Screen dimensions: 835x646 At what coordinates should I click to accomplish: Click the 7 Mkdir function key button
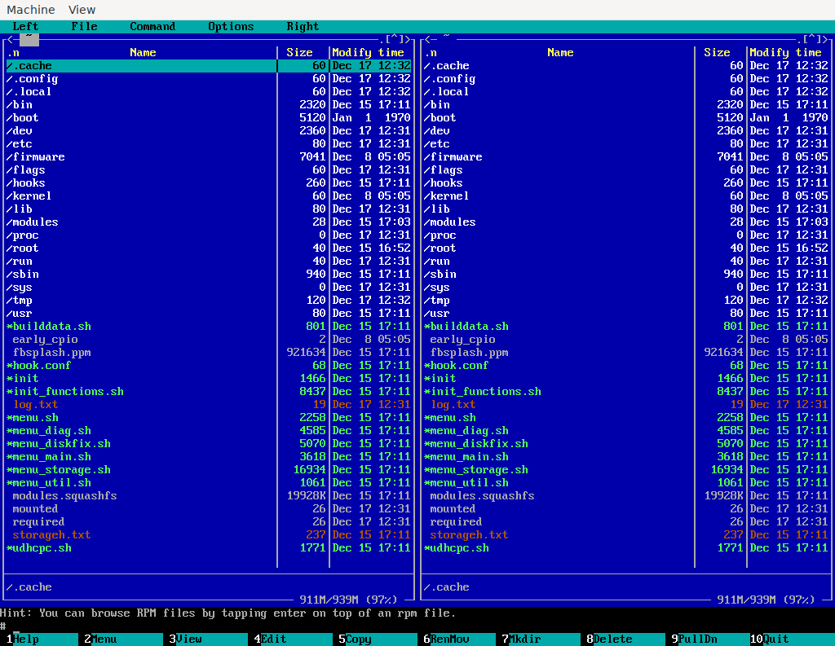coord(543,639)
